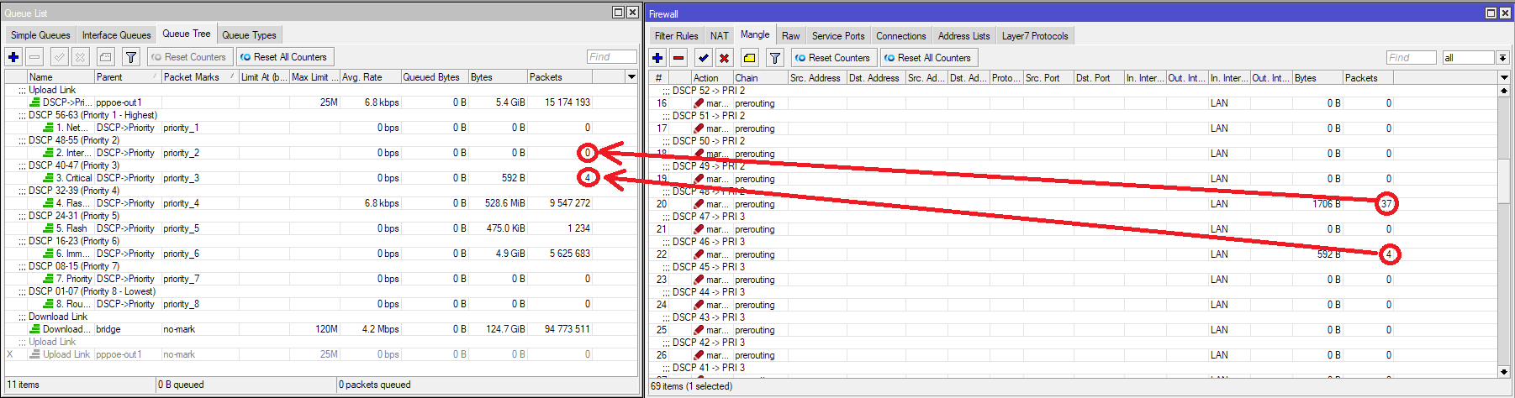Click Find field in Queue List

(x=612, y=57)
